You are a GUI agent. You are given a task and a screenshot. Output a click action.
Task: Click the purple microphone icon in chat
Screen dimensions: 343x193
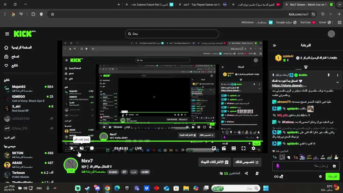coord(277,166)
